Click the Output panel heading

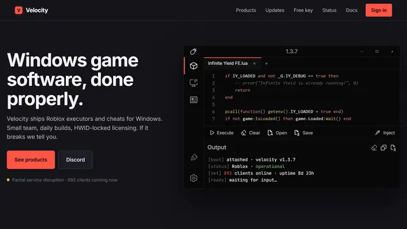tap(217, 148)
